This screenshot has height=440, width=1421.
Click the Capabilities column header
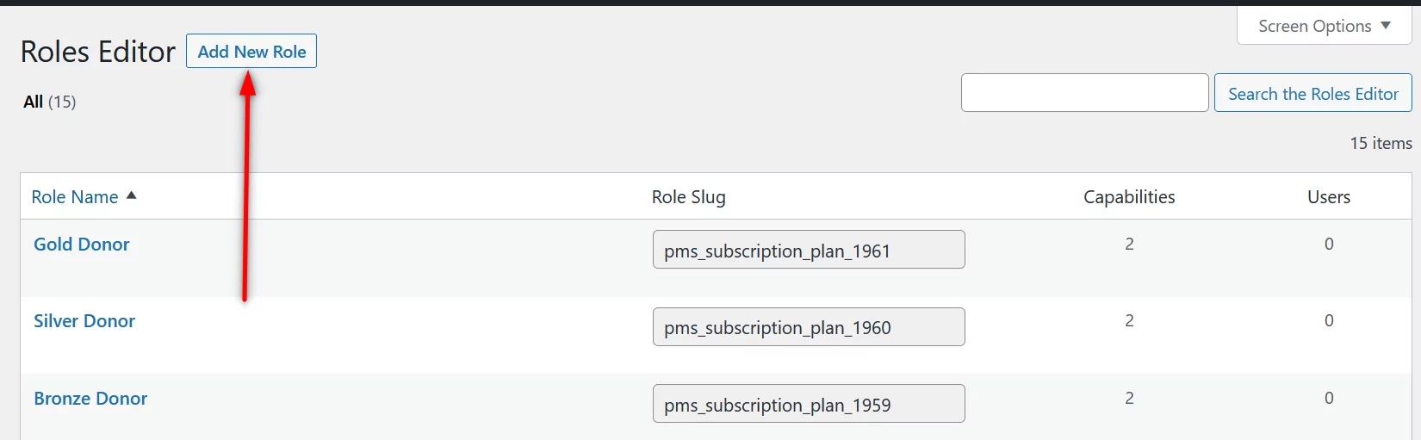[x=1129, y=197]
